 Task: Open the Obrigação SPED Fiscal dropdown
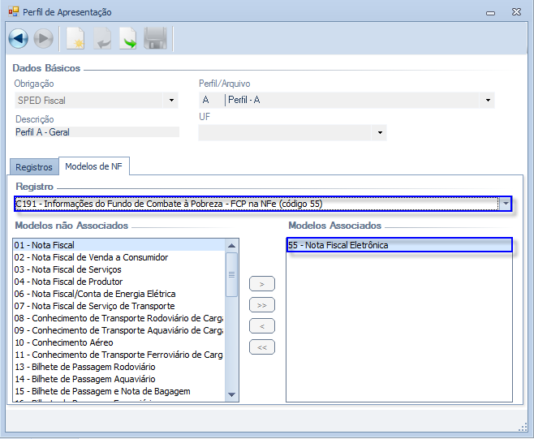coord(171,101)
